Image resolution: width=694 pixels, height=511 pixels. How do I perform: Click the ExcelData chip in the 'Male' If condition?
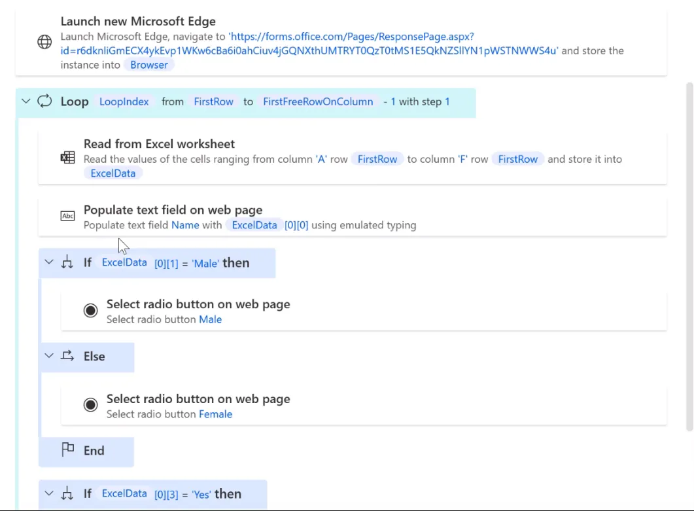pos(124,262)
